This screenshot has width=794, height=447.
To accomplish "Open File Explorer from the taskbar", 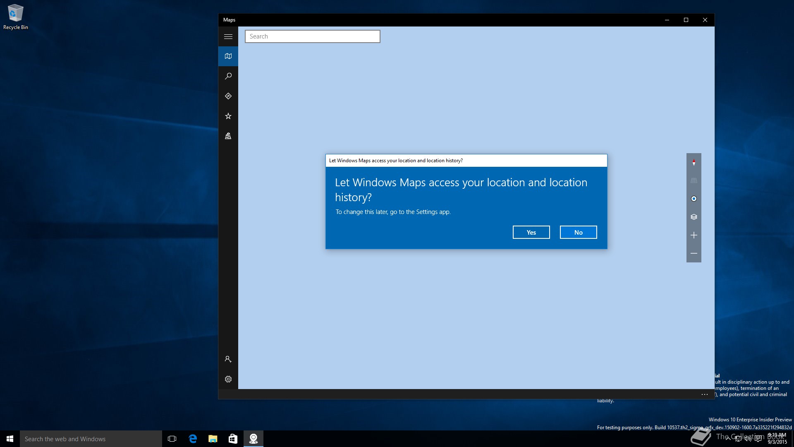I will point(213,439).
